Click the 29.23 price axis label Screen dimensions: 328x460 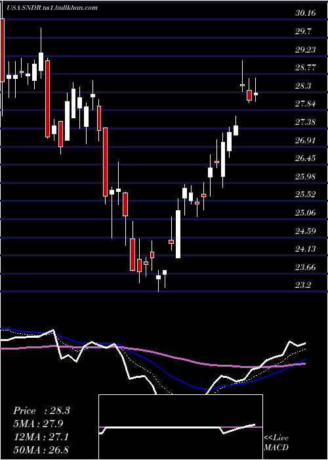[x=306, y=49]
